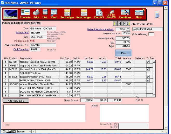The height and width of the screenshot is (134, 171).
Task: Click scroll-down arrow of line items list
Action: click(154, 96)
